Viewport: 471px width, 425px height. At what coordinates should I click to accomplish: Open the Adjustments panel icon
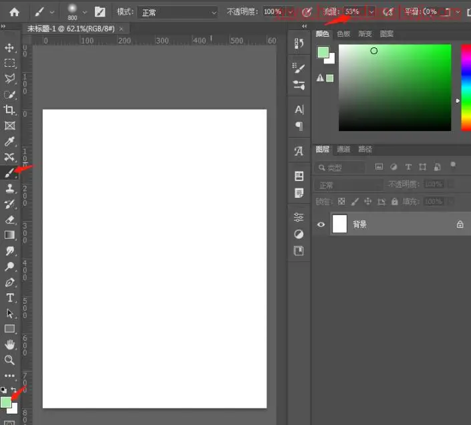point(299,217)
